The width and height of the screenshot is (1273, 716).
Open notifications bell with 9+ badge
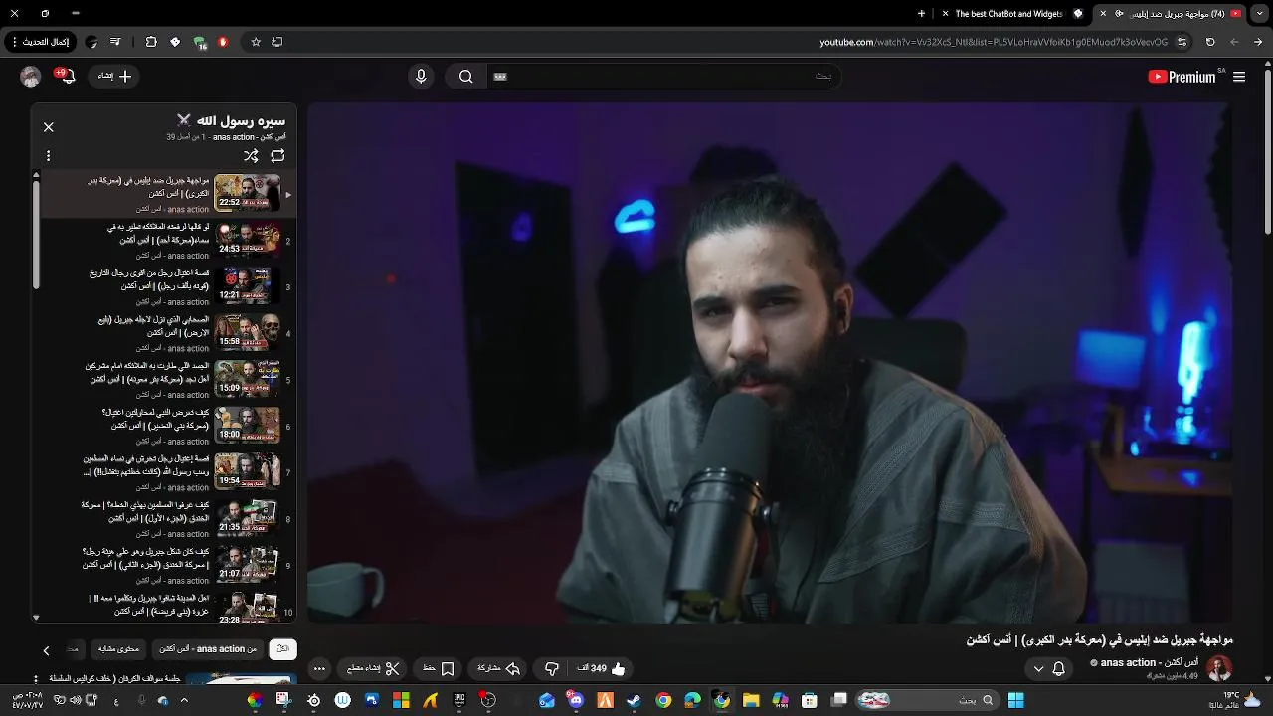tap(67, 76)
